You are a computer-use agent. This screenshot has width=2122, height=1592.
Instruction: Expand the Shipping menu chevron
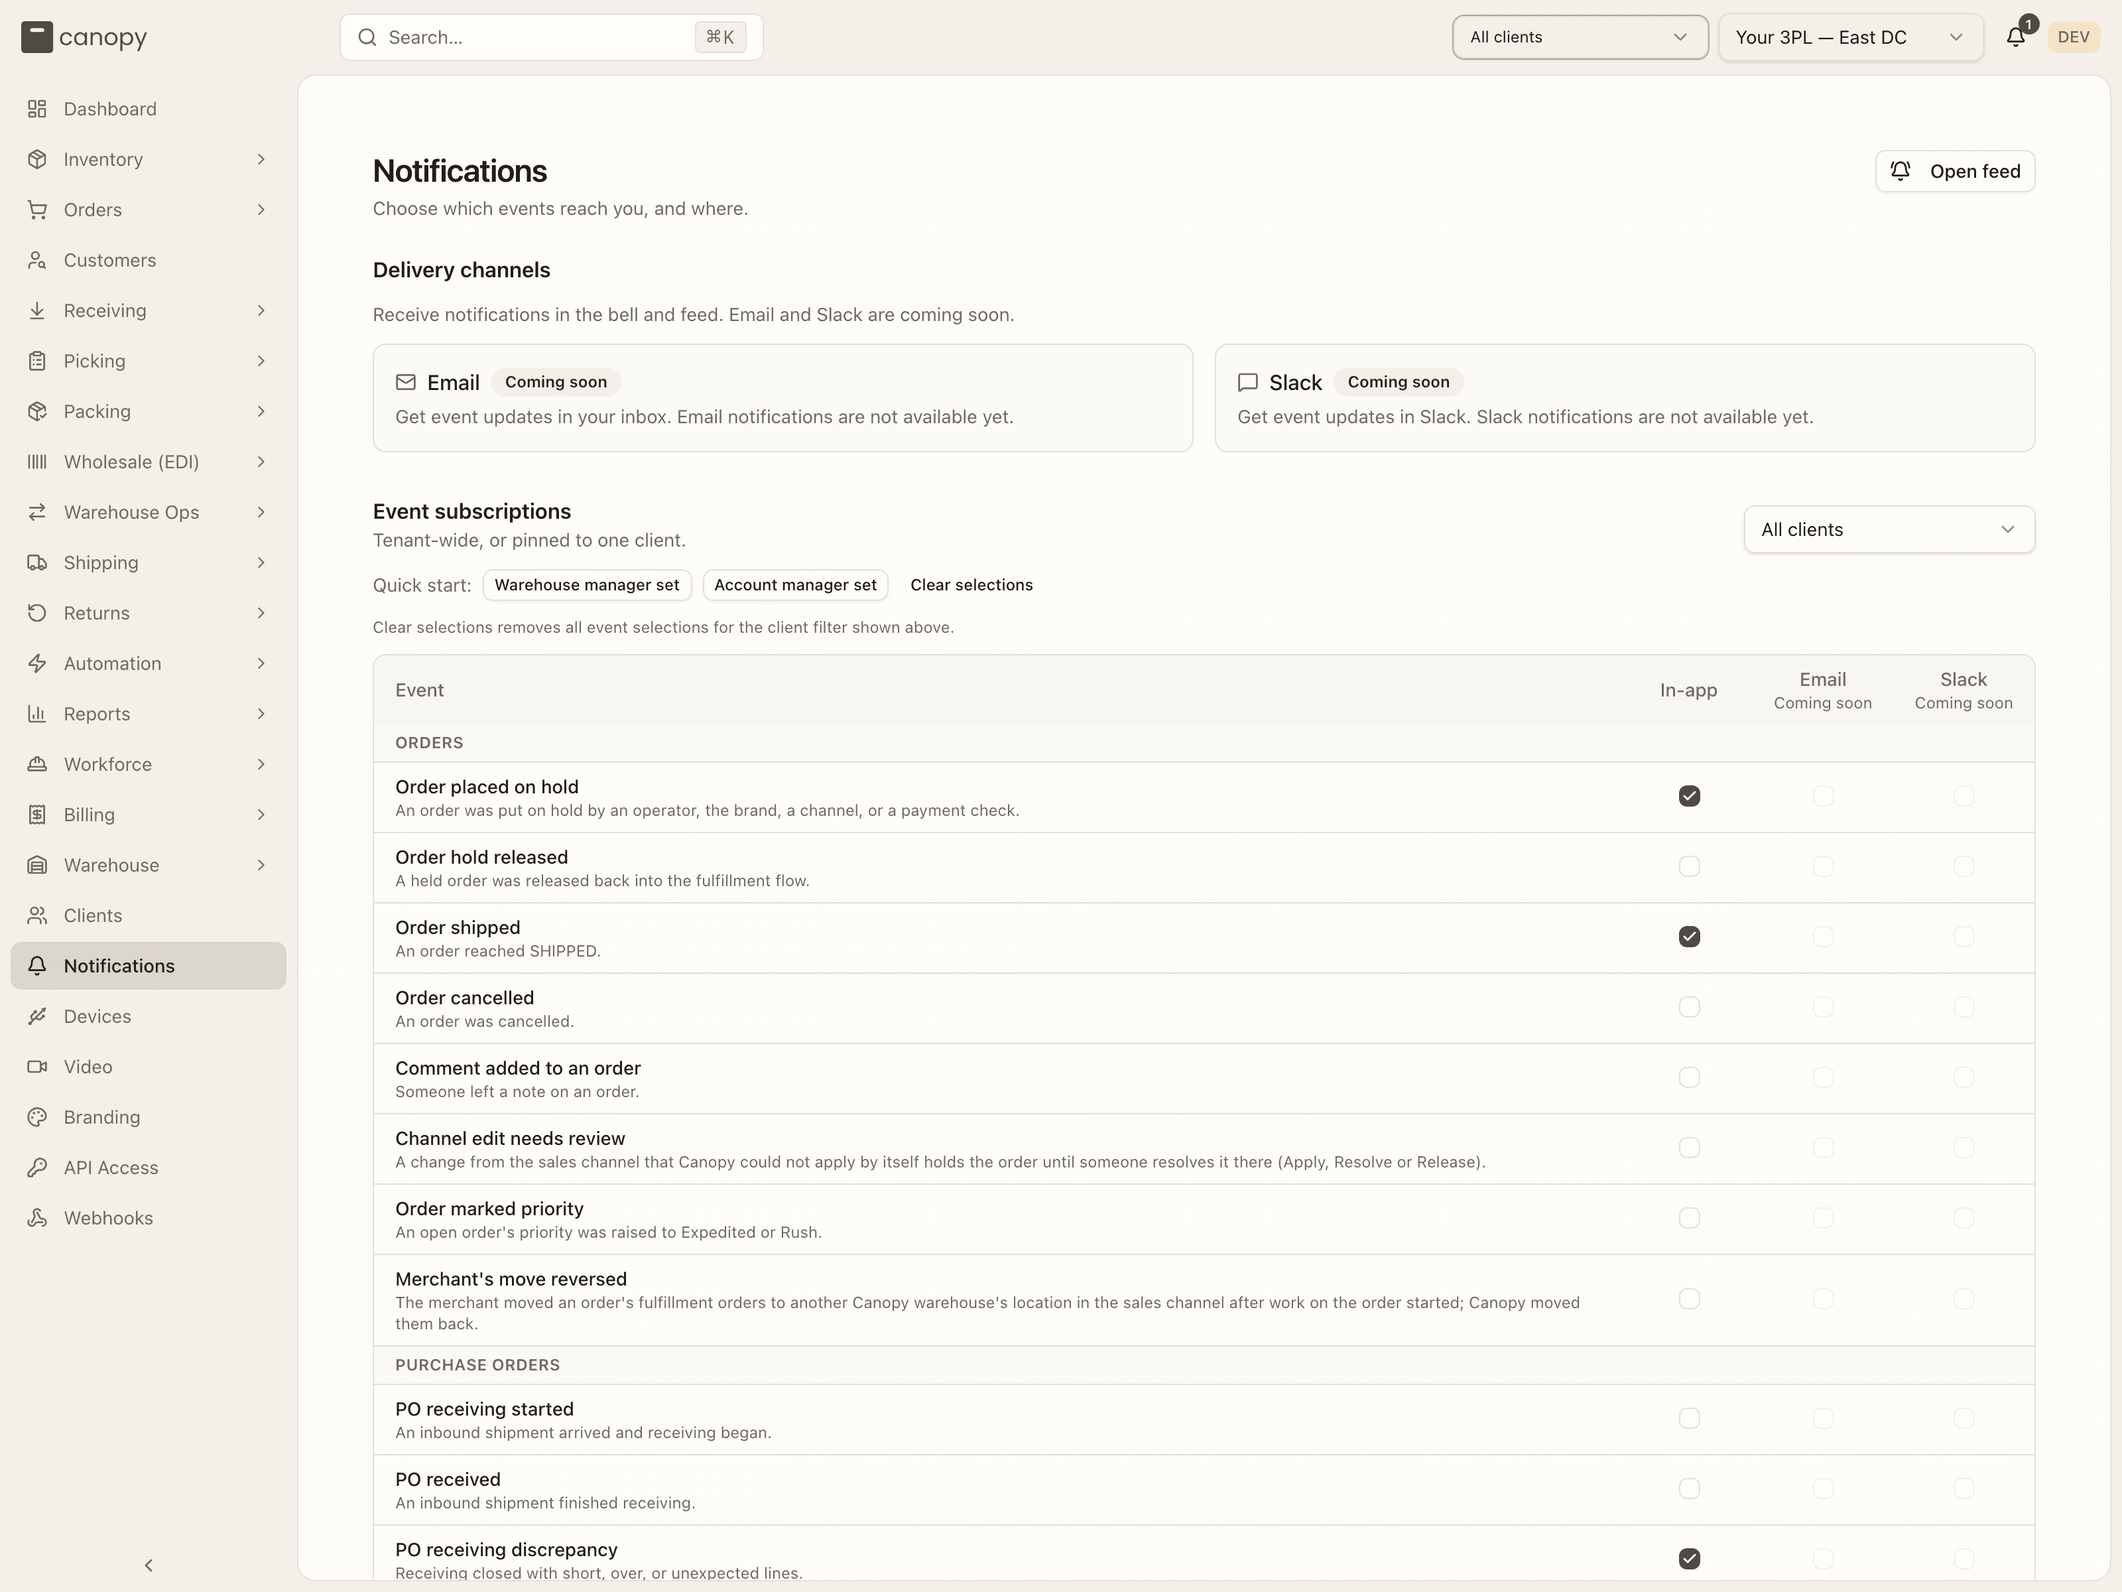[x=261, y=563]
